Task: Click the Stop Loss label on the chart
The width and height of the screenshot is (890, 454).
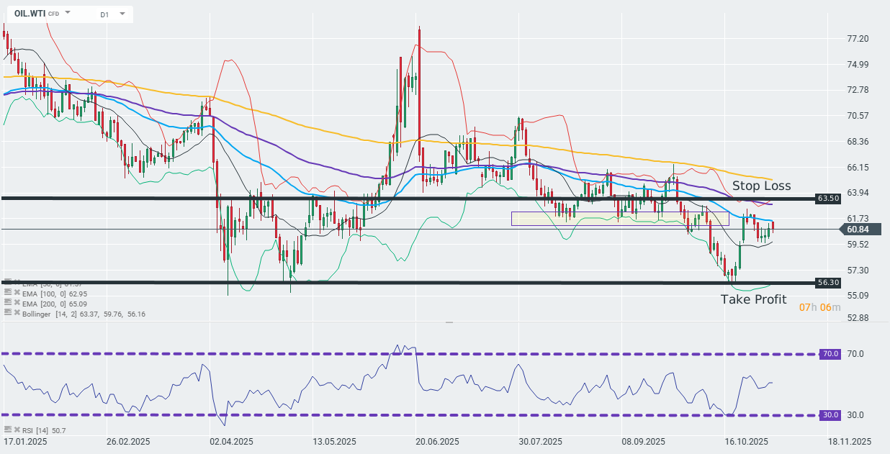Action: coord(761,186)
